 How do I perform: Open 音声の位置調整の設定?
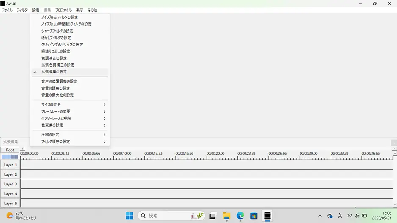[70, 82]
